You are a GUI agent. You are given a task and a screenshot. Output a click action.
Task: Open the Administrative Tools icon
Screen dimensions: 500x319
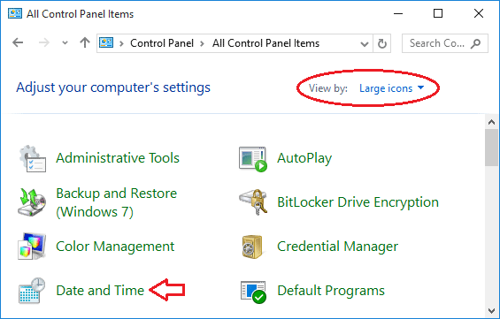pos(32,158)
